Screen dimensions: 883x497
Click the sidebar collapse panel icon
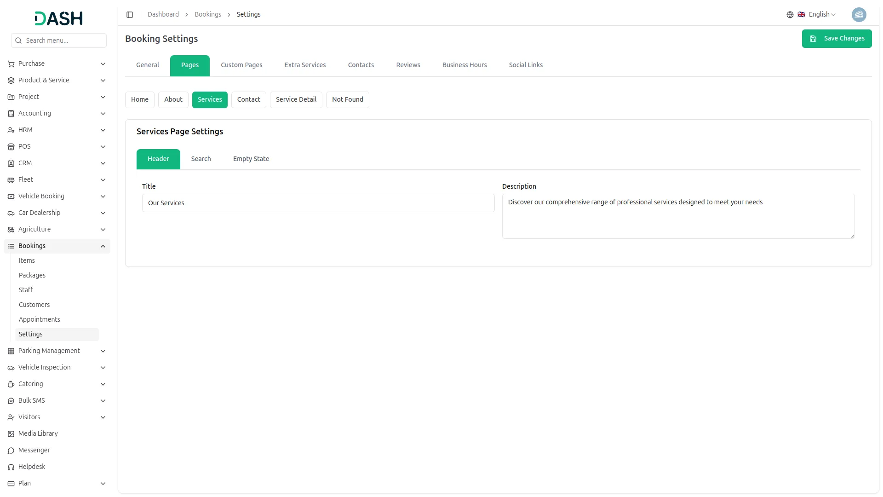tap(130, 15)
